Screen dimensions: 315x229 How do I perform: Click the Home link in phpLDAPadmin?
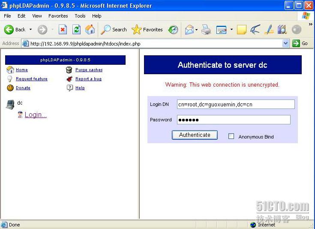22,70
